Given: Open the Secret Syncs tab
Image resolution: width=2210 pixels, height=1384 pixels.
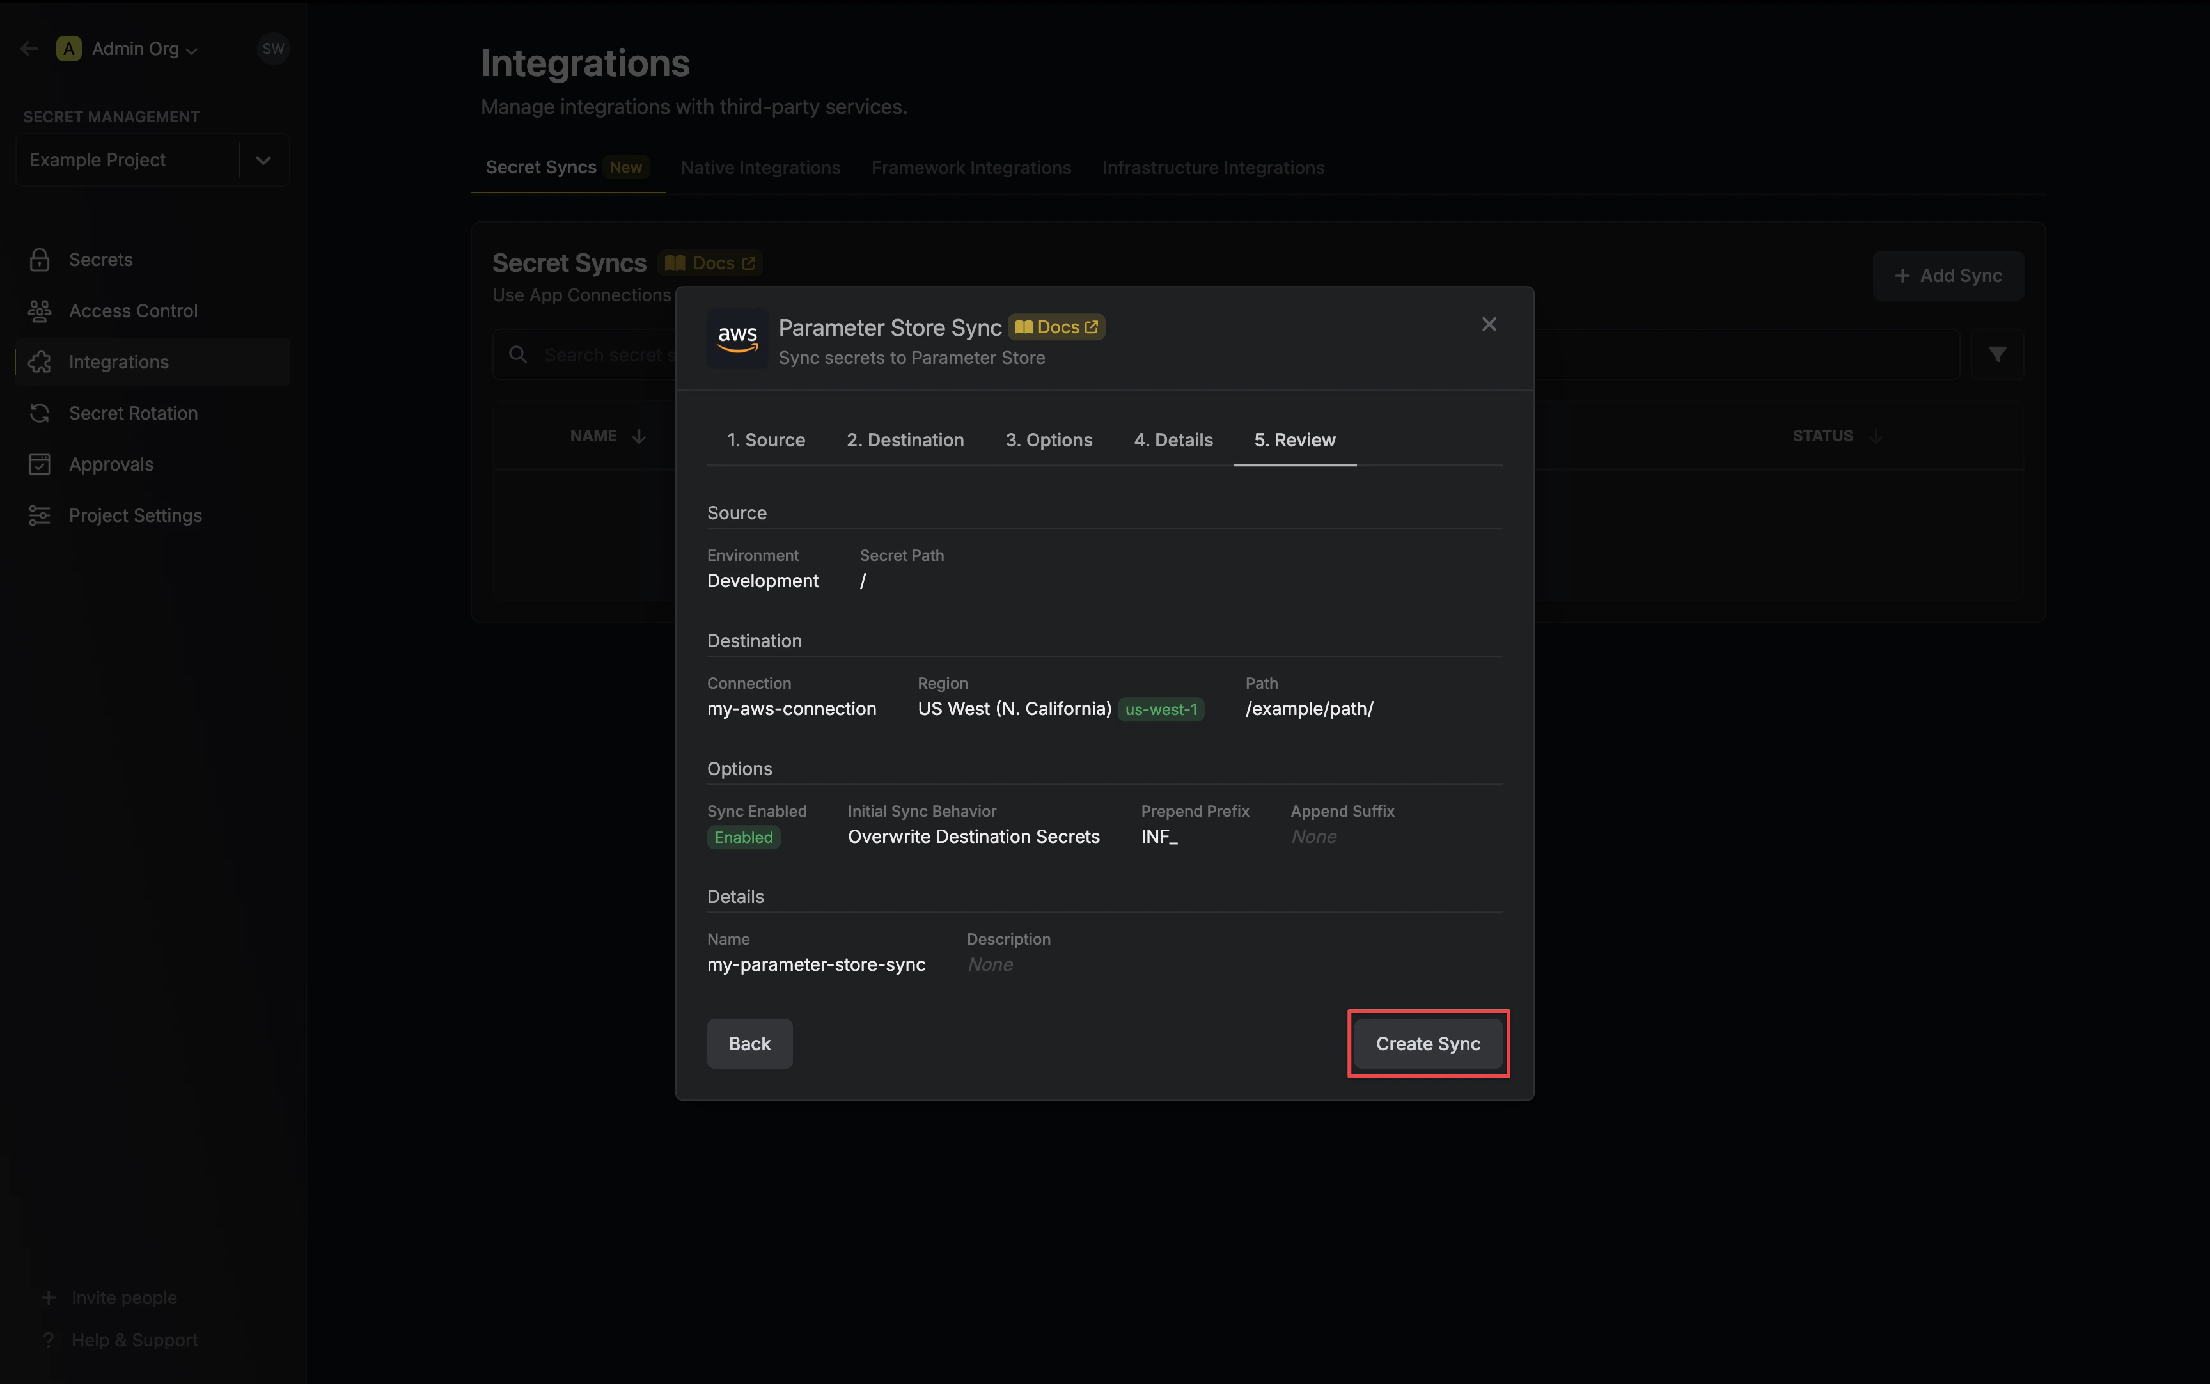Looking at the screenshot, I should [x=567, y=168].
